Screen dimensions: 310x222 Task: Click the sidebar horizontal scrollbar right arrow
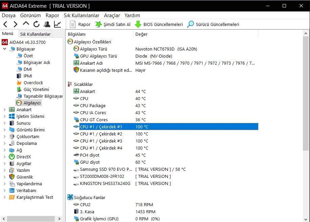[x=59, y=219]
